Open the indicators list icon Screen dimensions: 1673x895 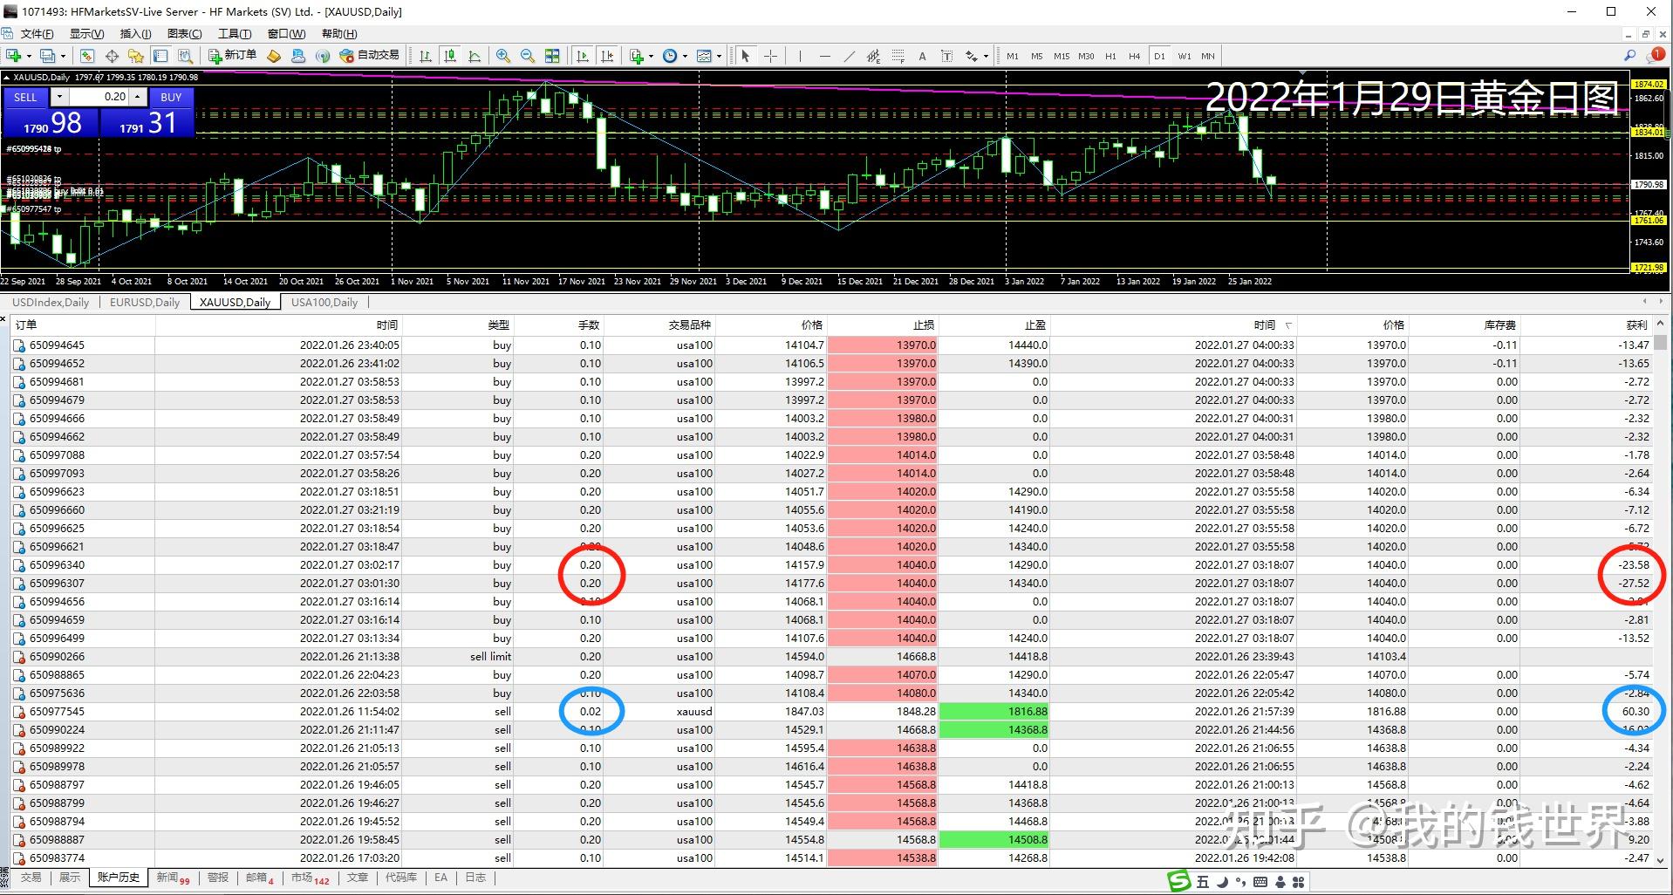(x=637, y=56)
